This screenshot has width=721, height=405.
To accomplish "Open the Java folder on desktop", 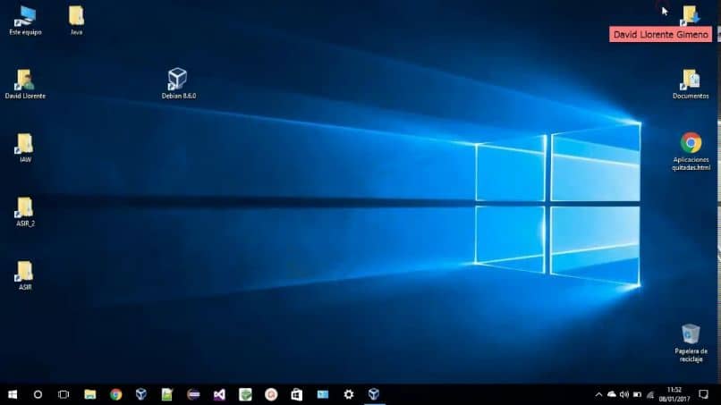I will tap(76, 21).
